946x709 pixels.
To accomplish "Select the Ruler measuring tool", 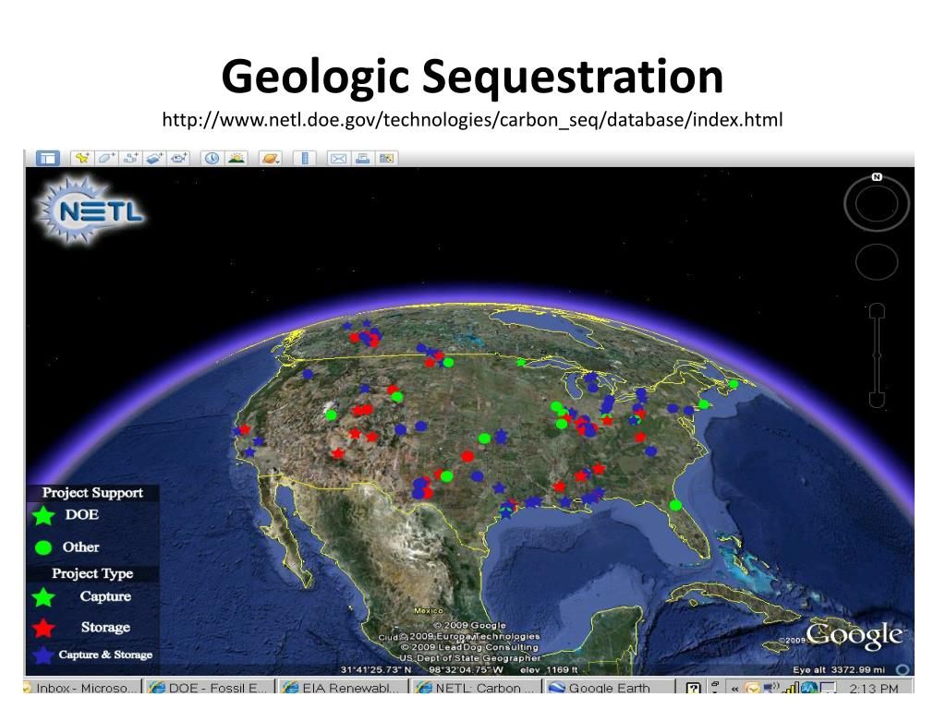I will point(305,158).
